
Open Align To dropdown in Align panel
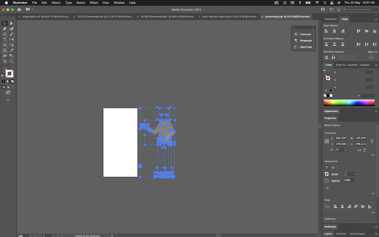point(372,57)
